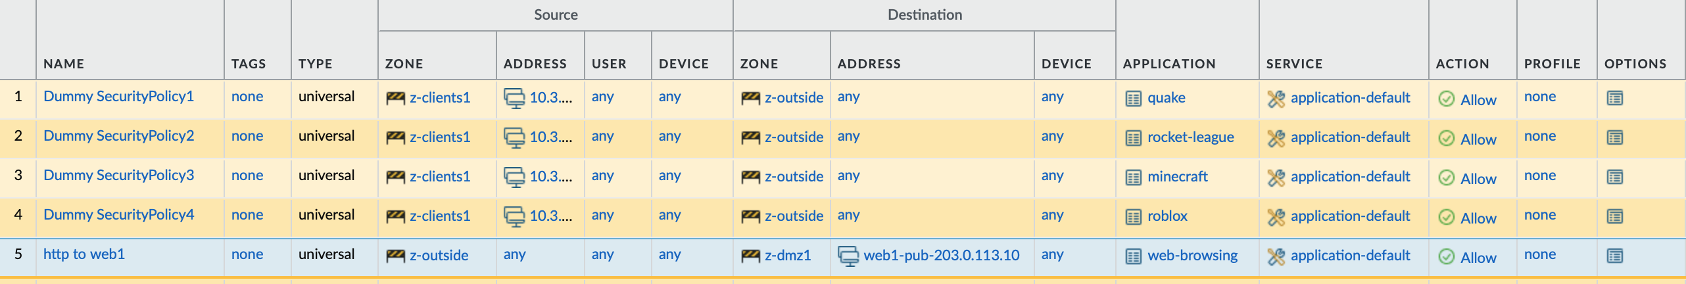Image resolution: width=1686 pixels, height=284 pixels.
Task: Click roblox application in Dummy SecurityPolicy4
Action: coord(1167,216)
